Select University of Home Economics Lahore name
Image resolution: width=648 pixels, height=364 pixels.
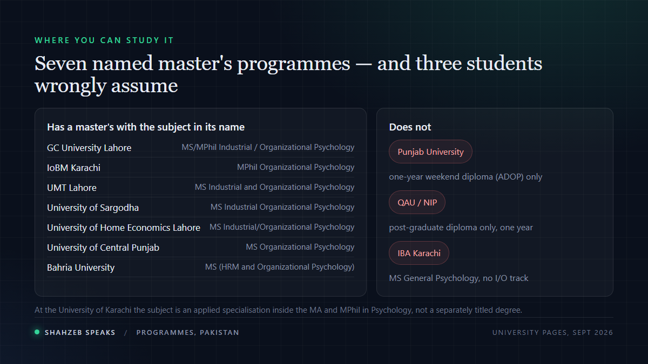point(124,228)
